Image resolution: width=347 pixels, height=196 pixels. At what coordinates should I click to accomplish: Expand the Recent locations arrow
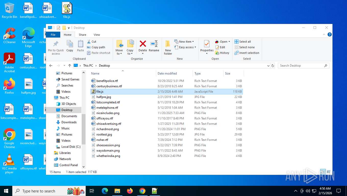click(x=64, y=66)
